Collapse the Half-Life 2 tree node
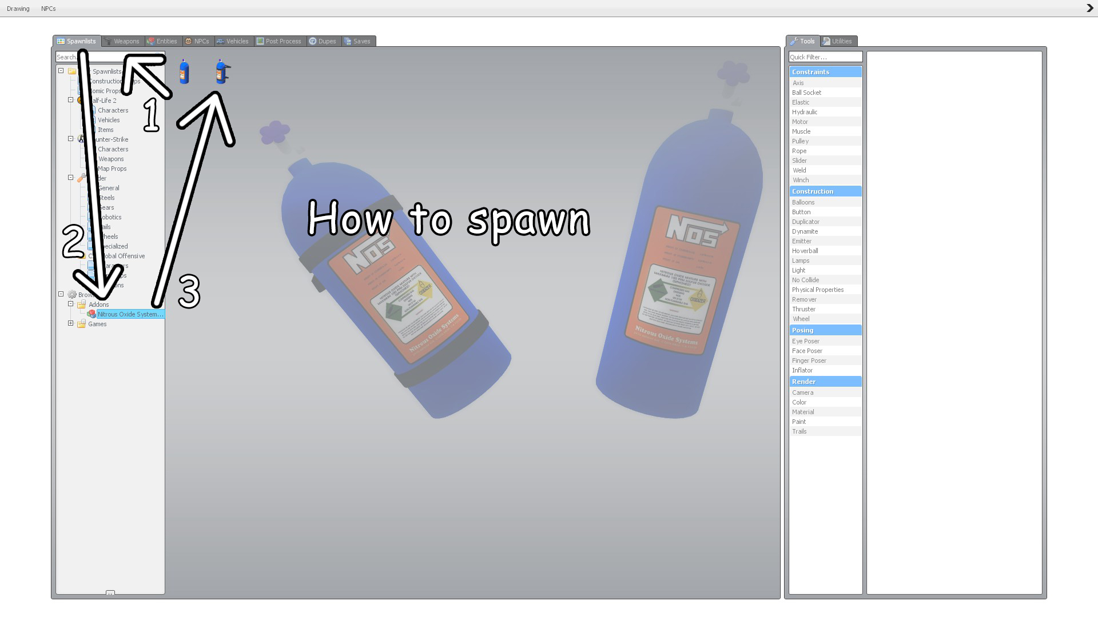 (x=71, y=100)
